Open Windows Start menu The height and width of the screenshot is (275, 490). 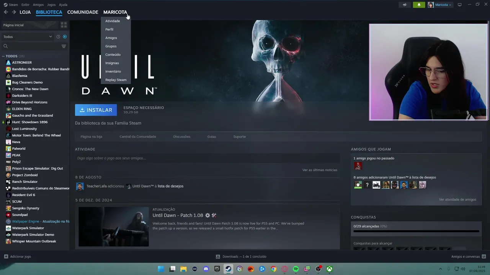click(161, 269)
